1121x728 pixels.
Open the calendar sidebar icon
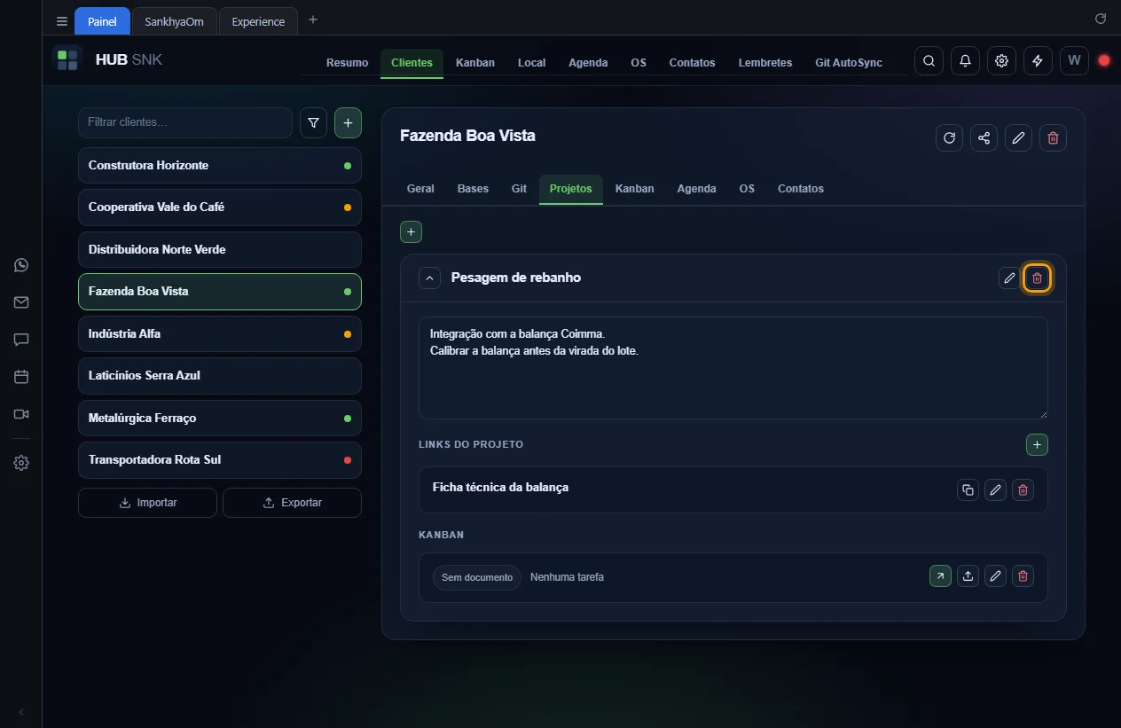pyautogui.click(x=21, y=377)
